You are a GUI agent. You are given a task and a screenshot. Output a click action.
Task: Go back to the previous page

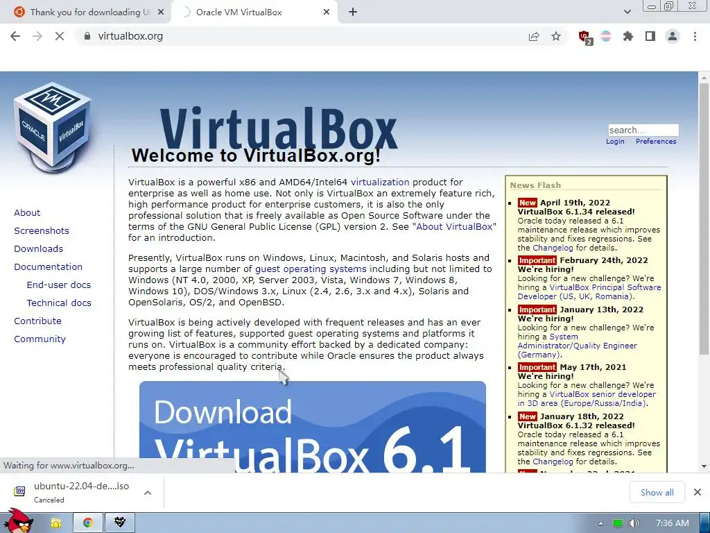(x=15, y=36)
